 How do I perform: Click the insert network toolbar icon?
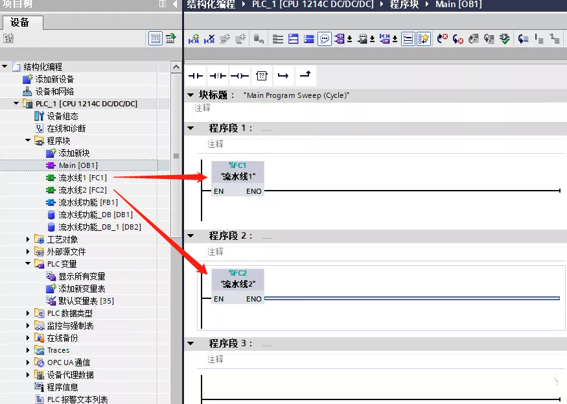193,39
